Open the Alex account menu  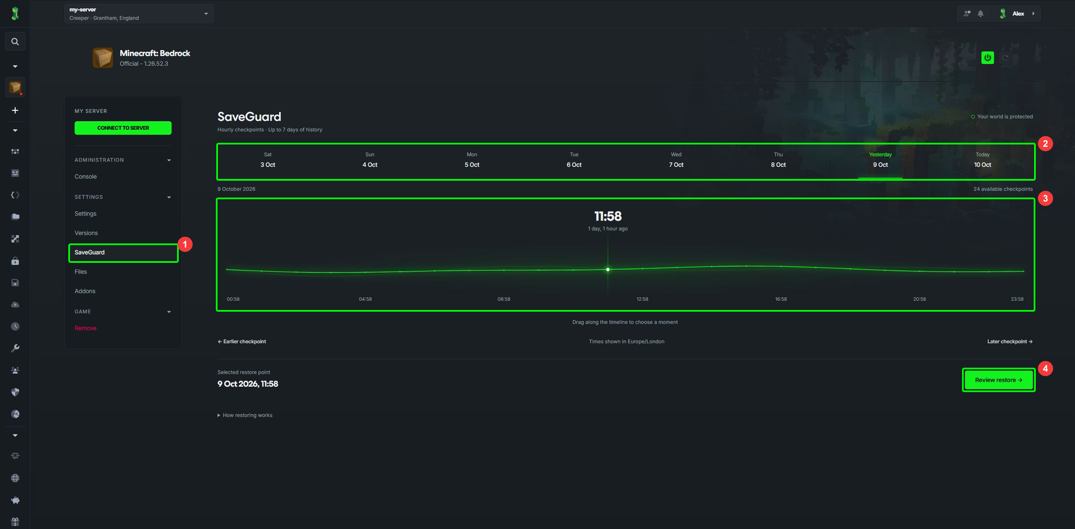coord(1018,13)
